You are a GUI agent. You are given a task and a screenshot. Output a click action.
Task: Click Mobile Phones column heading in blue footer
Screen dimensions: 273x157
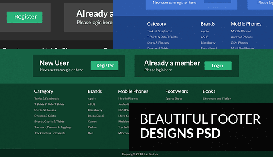pyautogui.click(x=246, y=24)
